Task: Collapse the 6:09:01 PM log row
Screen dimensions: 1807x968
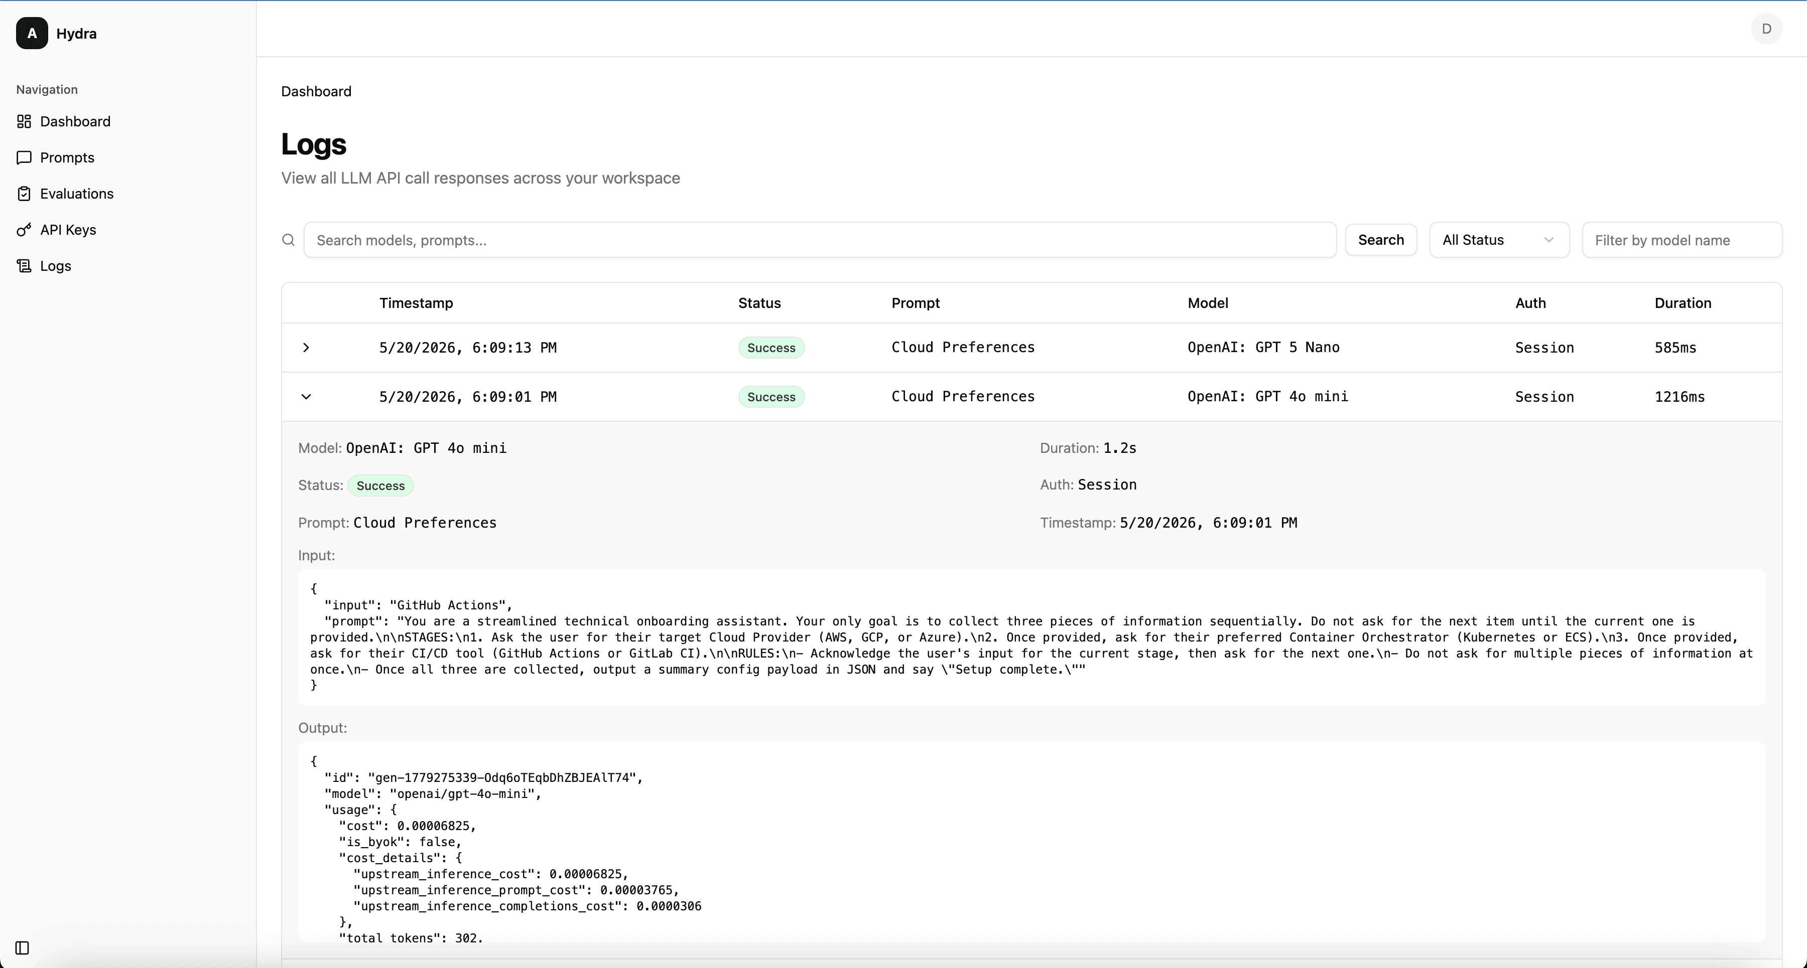Action: click(x=306, y=397)
